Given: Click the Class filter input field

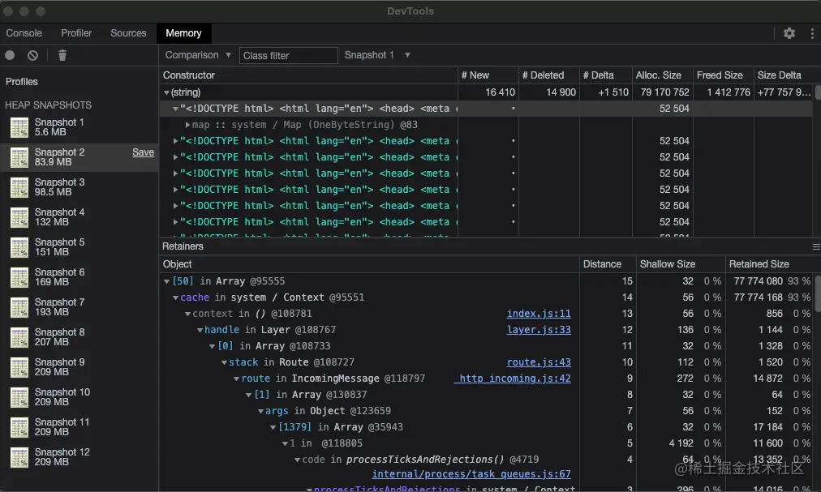Looking at the screenshot, I should tap(288, 55).
